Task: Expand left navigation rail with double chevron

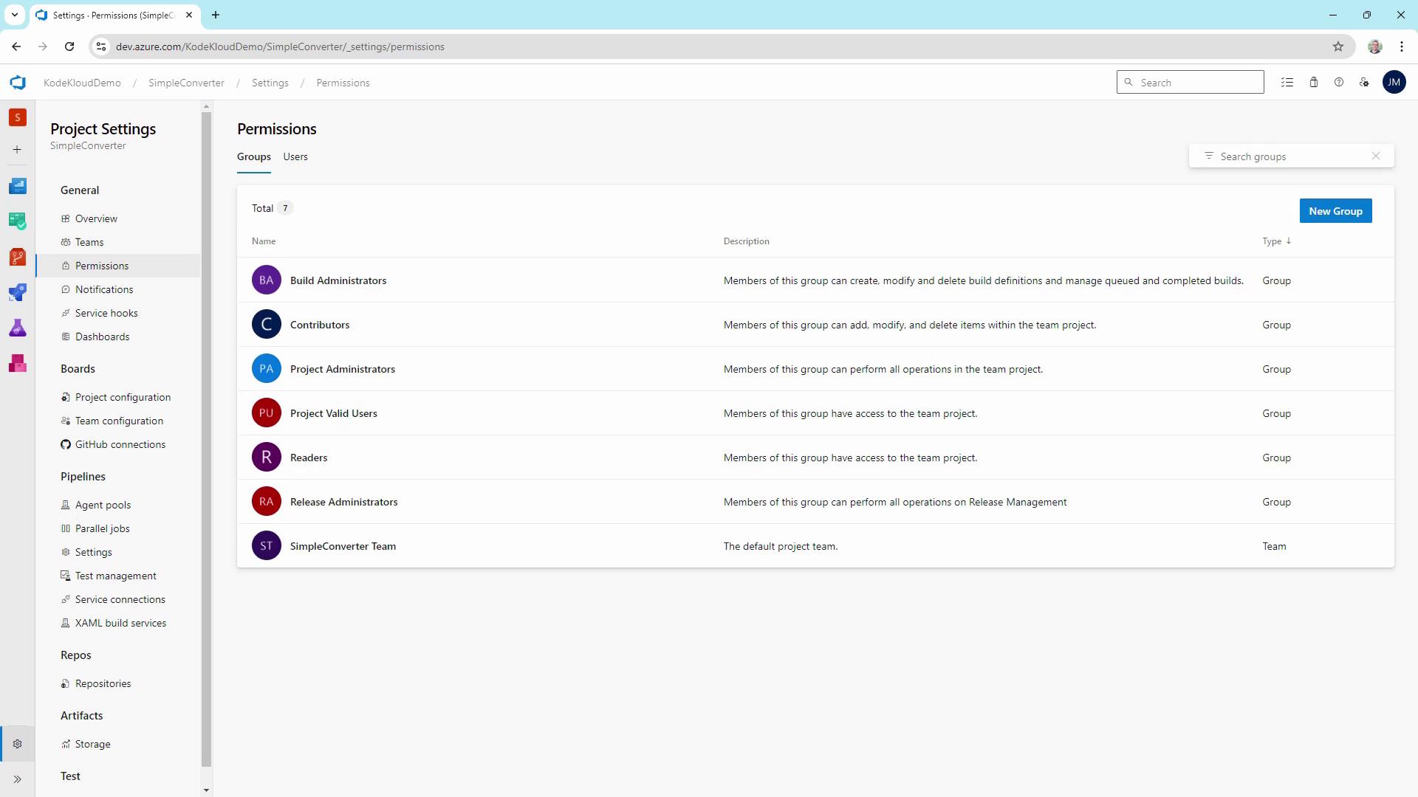Action: point(18,779)
